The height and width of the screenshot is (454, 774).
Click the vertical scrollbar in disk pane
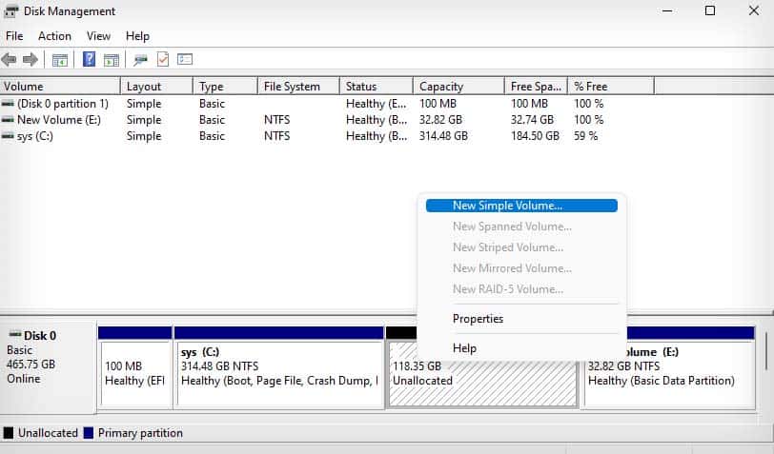[765, 352]
